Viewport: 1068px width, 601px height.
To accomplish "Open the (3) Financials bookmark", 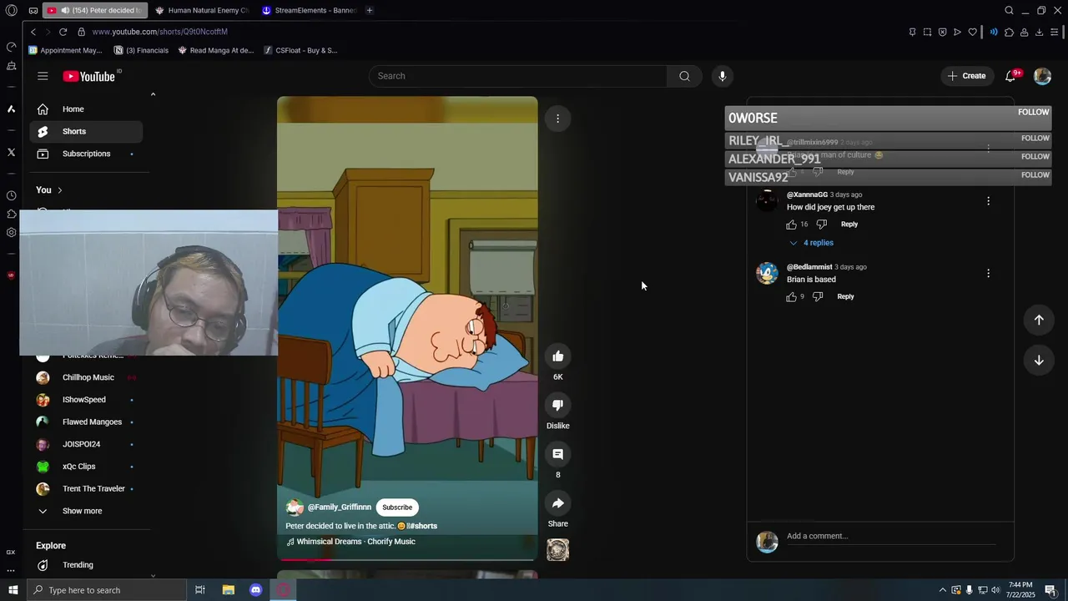I will pyautogui.click(x=141, y=50).
